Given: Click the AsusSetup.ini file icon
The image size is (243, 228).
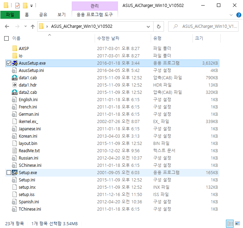Looking at the screenshot, I should click(14, 70).
